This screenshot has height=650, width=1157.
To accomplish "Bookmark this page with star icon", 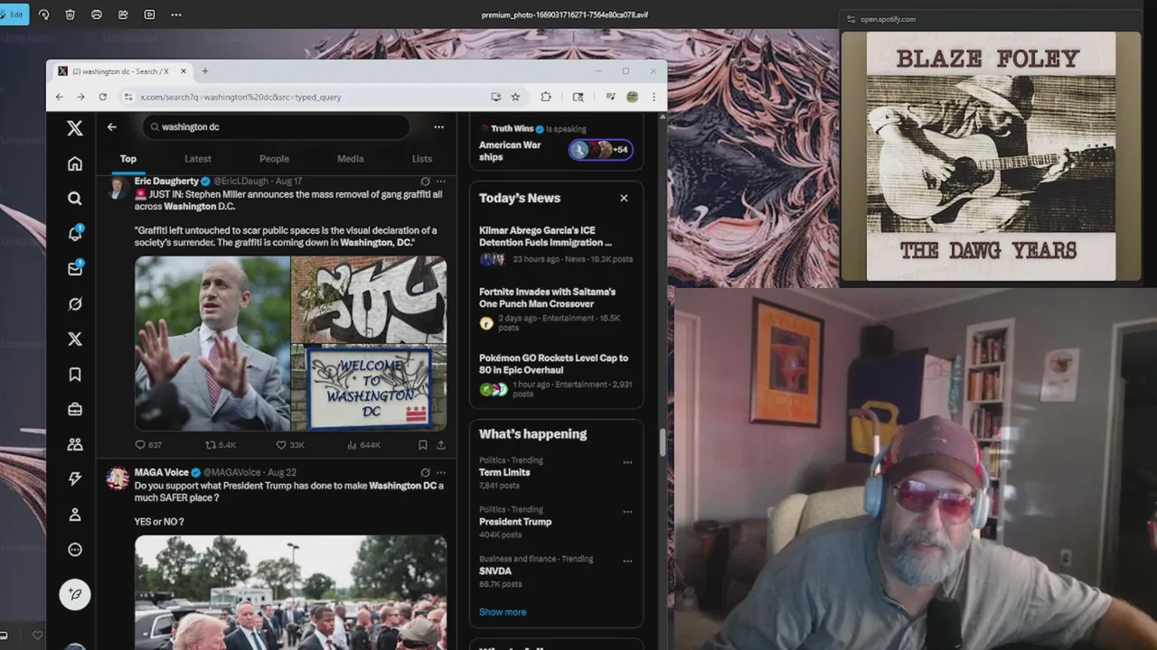I will click(515, 97).
